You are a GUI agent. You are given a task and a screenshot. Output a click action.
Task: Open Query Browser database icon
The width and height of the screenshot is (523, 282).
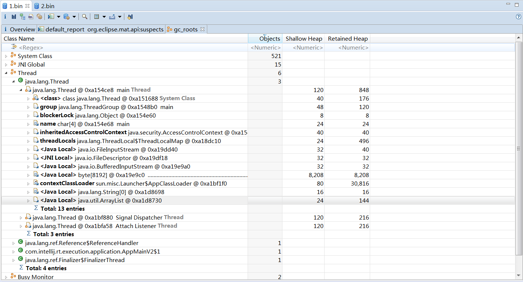point(67,17)
